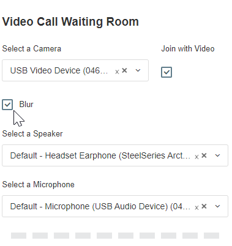Click the last microphone level meter bar
The width and height of the screenshot is (232, 246).
coord(211,236)
